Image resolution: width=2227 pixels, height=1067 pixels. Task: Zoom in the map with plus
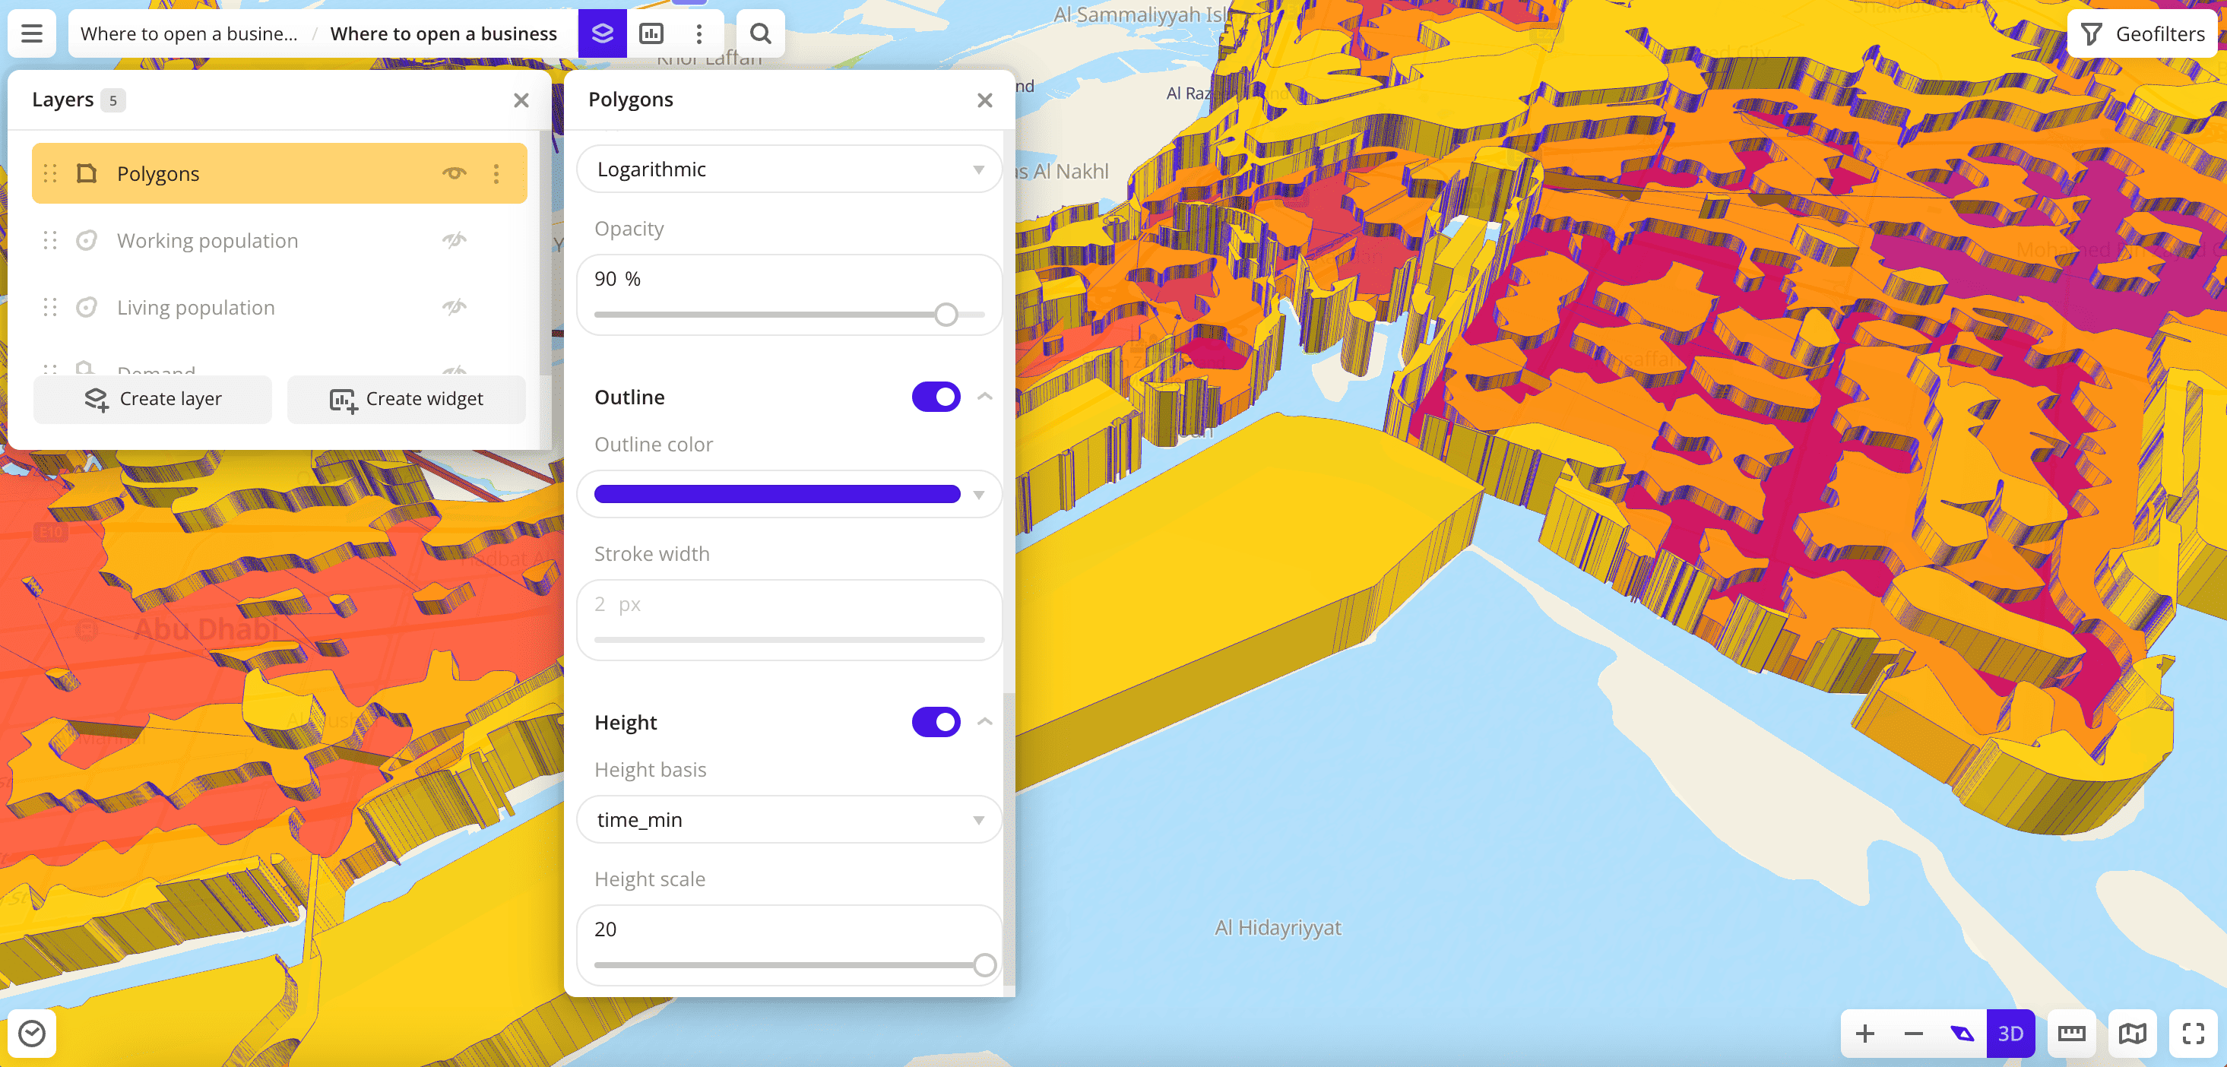click(1864, 1034)
